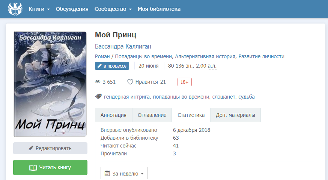Select the Доп. материалы tab

pyautogui.click(x=235, y=115)
